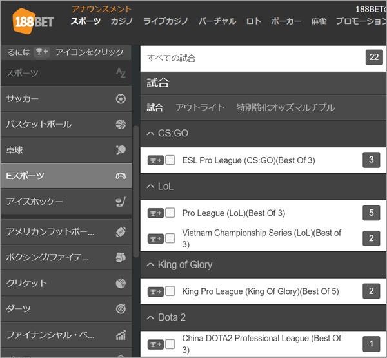Select 卓球 in the sidebar

tap(66, 150)
